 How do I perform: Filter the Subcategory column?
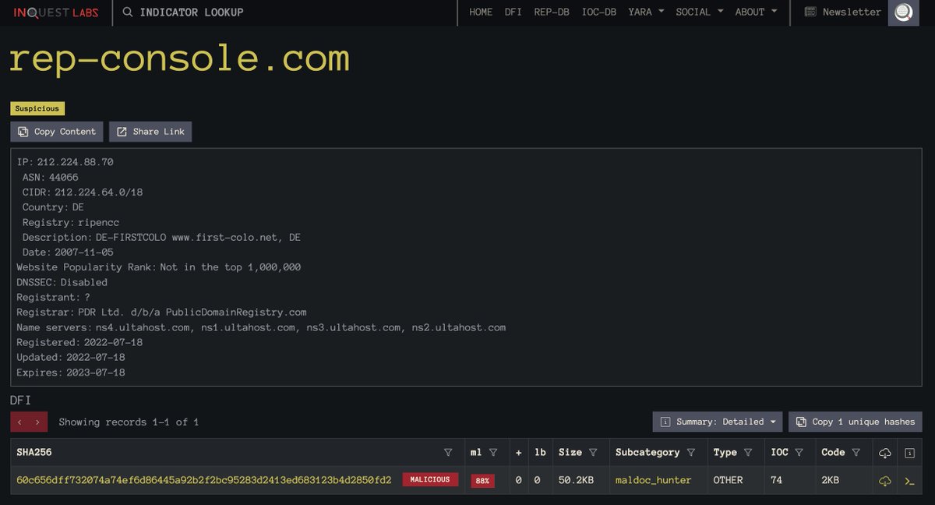coord(691,453)
